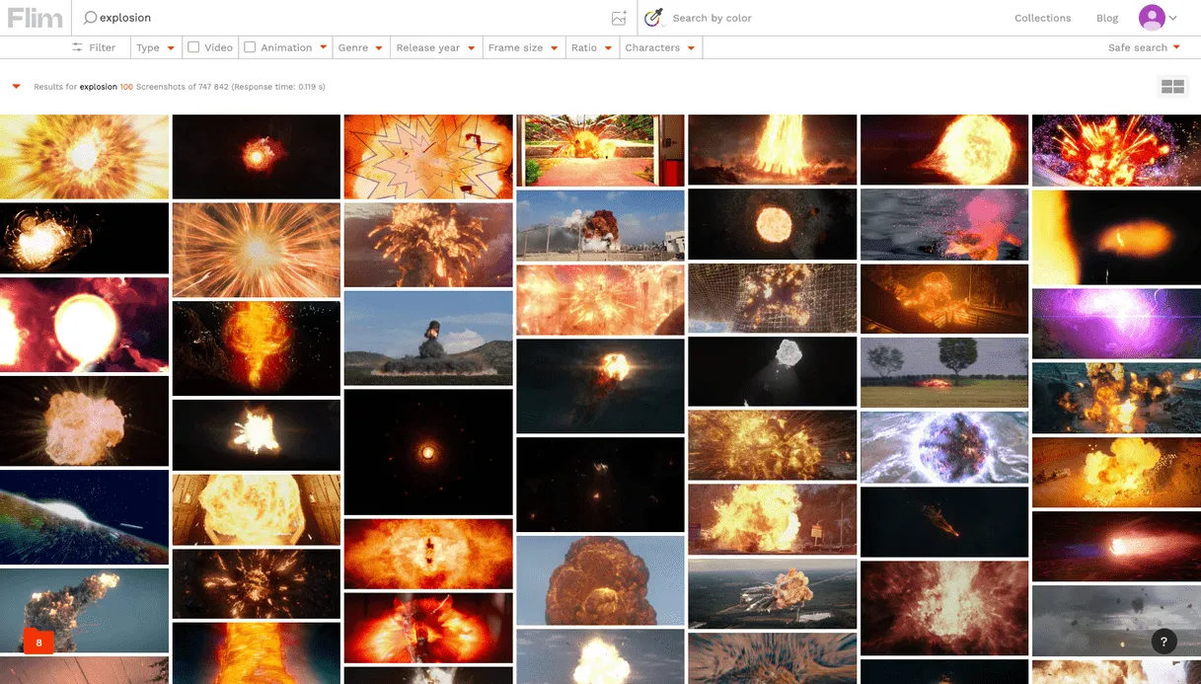Image resolution: width=1201 pixels, height=684 pixels.
Task: Open the Safe search dropdown
Action: pyautogui.click(x=1144, y=47)
